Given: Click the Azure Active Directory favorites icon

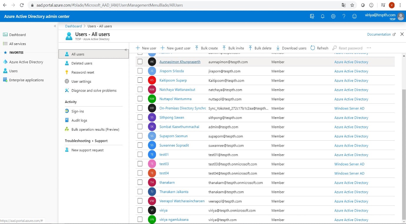Looking at the screenshot, I should (x=5, y=62).
